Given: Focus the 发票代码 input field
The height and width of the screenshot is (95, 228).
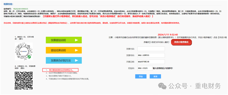Looking at the screenshot, I should click(151, 49).
